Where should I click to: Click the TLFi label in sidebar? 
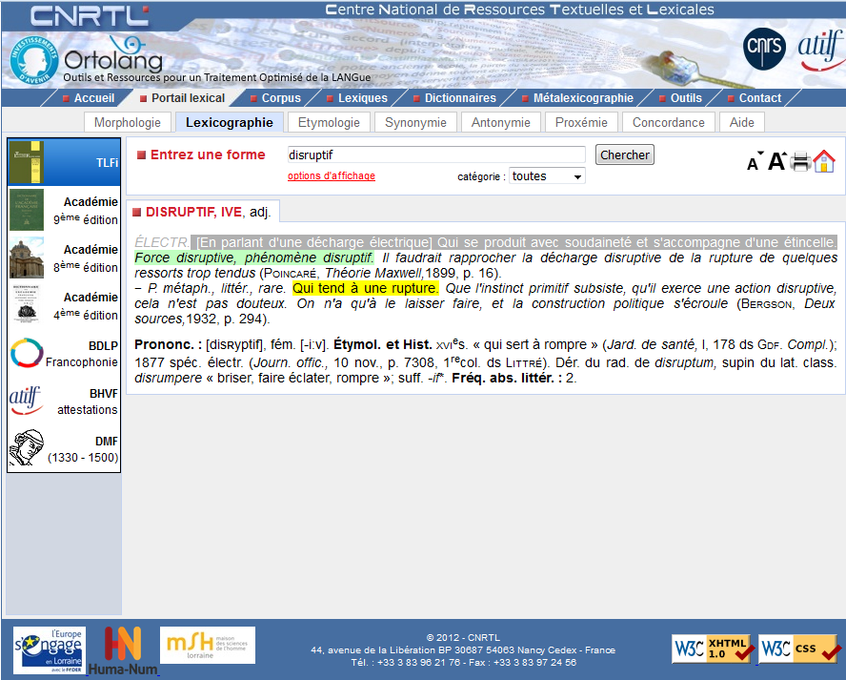point(107,162)
